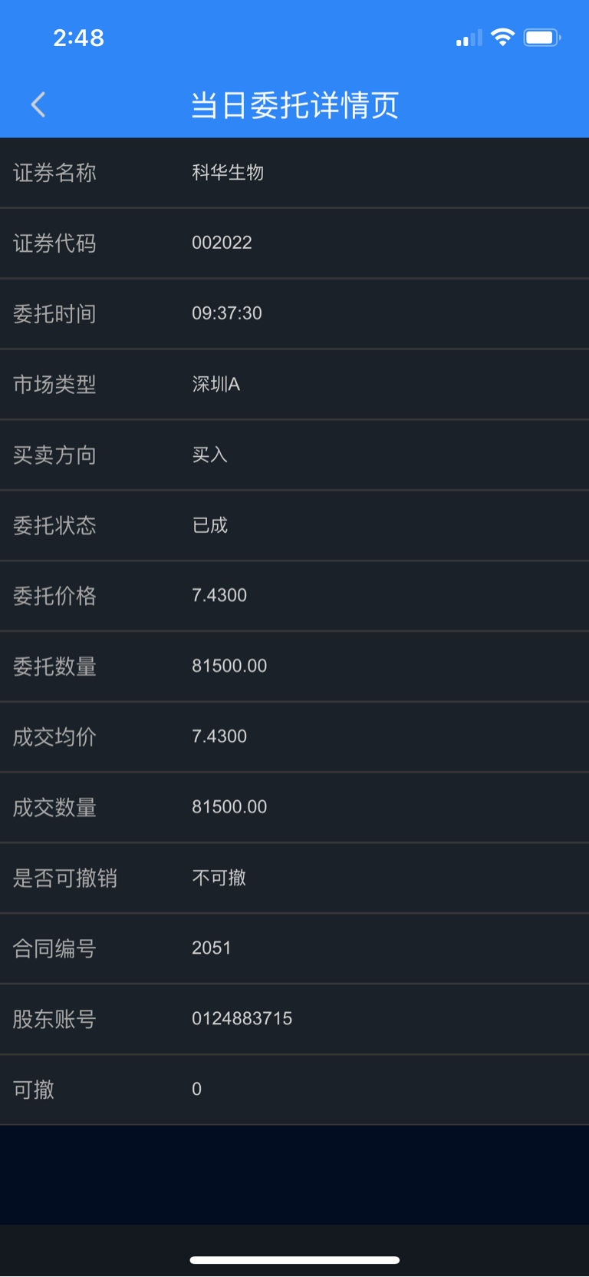This screenshot has height=1277, width=589.
Task: Tap the 2:48 clock in status bar
Action: point(78,38)
